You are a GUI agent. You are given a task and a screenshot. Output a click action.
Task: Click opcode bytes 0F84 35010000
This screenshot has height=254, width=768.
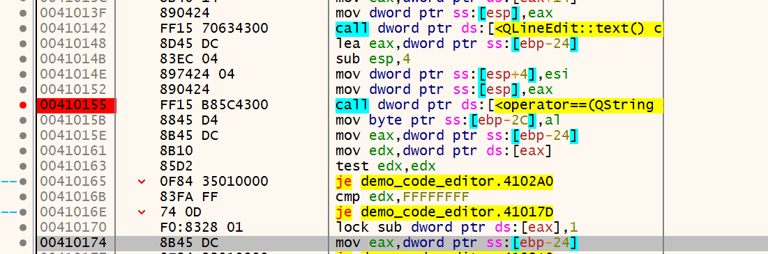coord(214,181)
